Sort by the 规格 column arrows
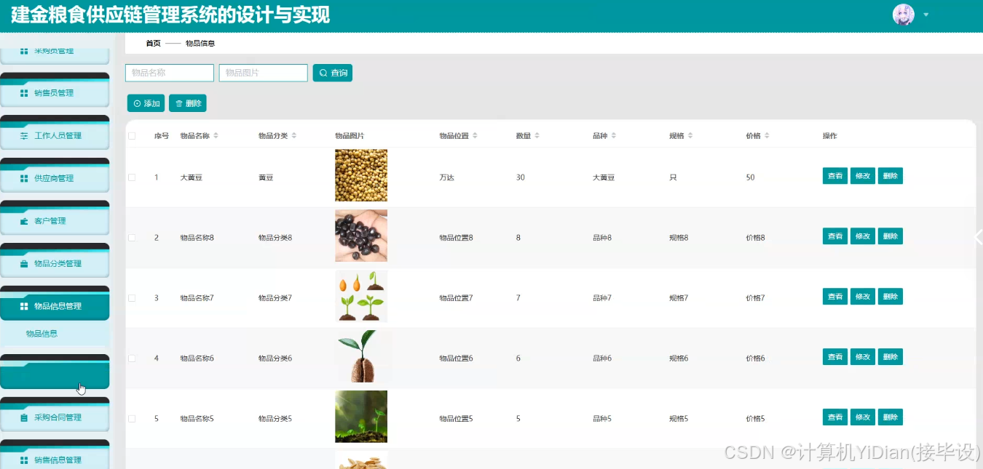This screenshot has width=983, height=469. click(x=690, y=136)
